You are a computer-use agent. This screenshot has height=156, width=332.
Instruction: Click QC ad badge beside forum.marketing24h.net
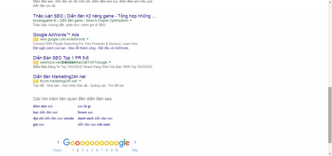(x=36, y=81)
